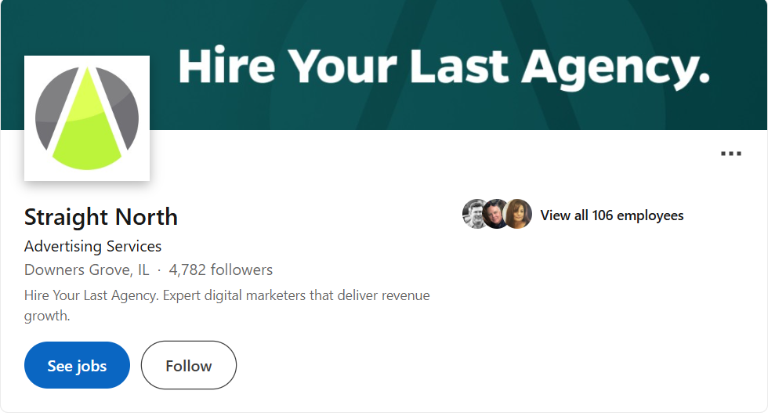768x416 pixels.
Task: Click the leftmost employee avatar photo
Action: (x=475, y=214)
